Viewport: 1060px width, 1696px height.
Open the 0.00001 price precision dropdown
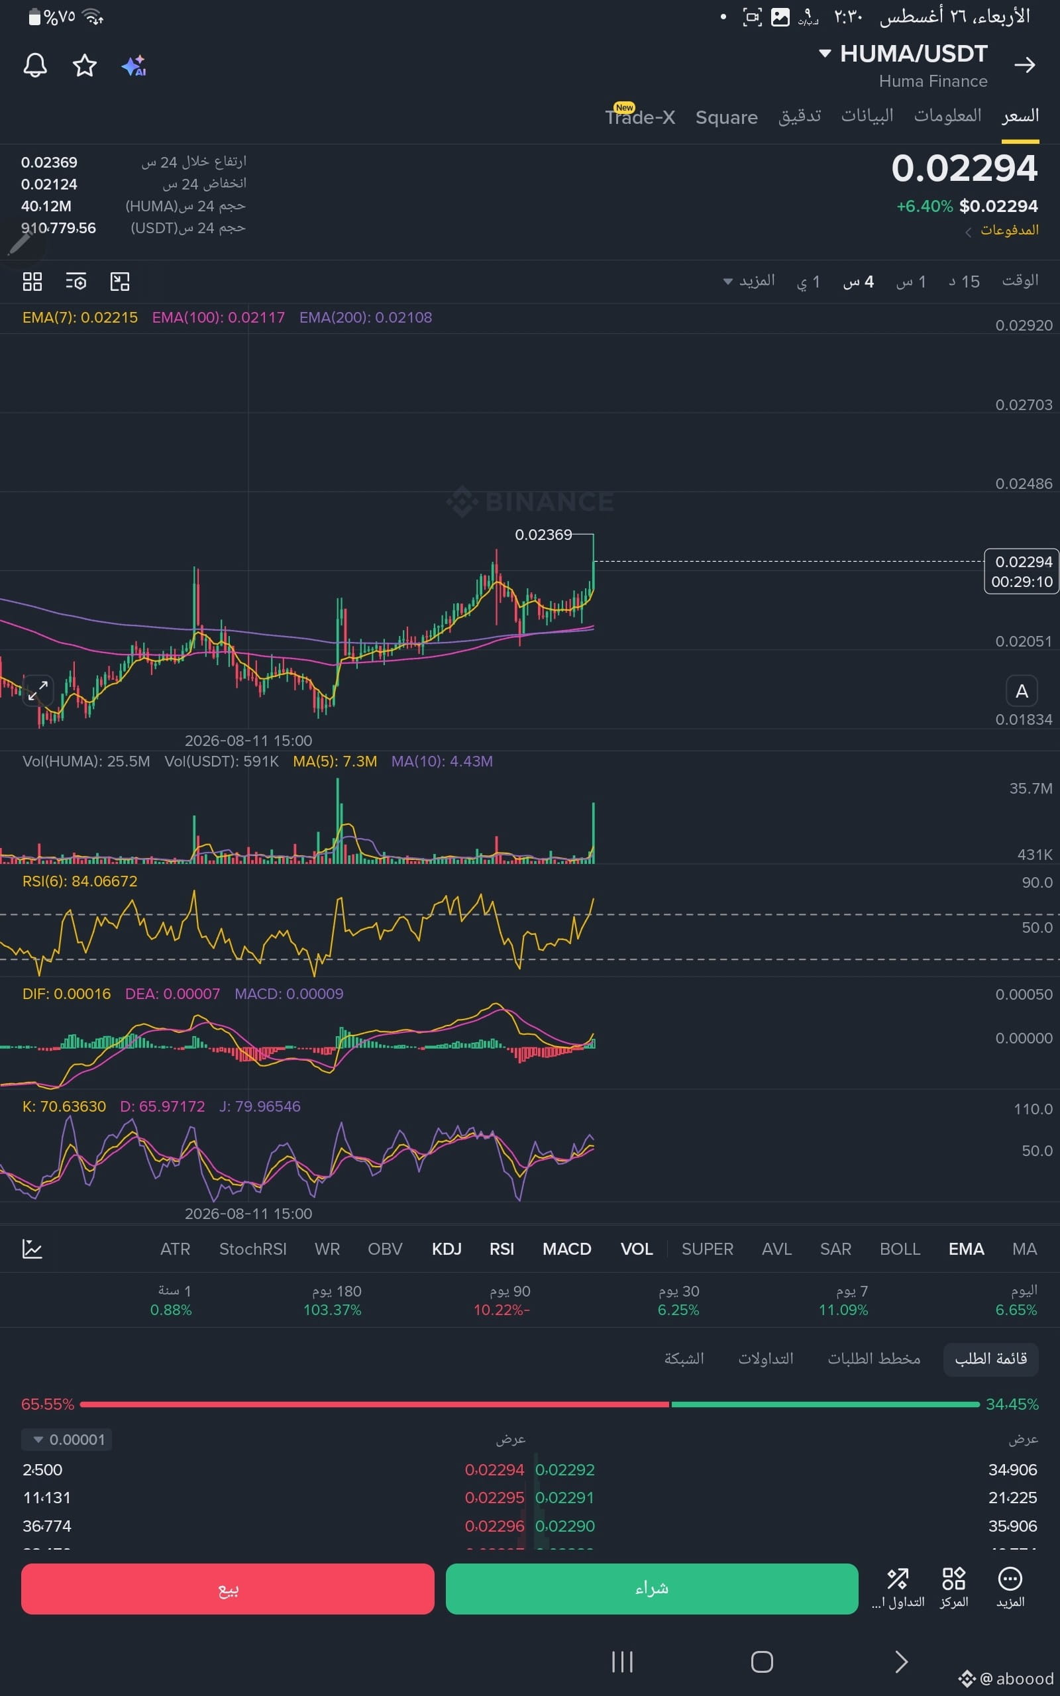67,1440
